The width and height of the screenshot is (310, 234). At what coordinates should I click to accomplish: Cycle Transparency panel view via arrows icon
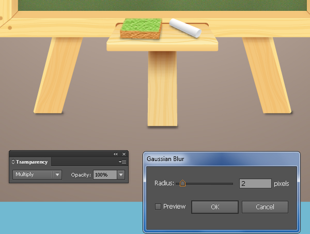pos(13,162)
